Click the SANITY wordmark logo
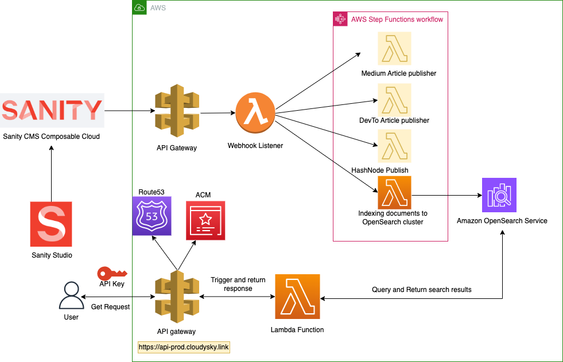 pos(52,110)
